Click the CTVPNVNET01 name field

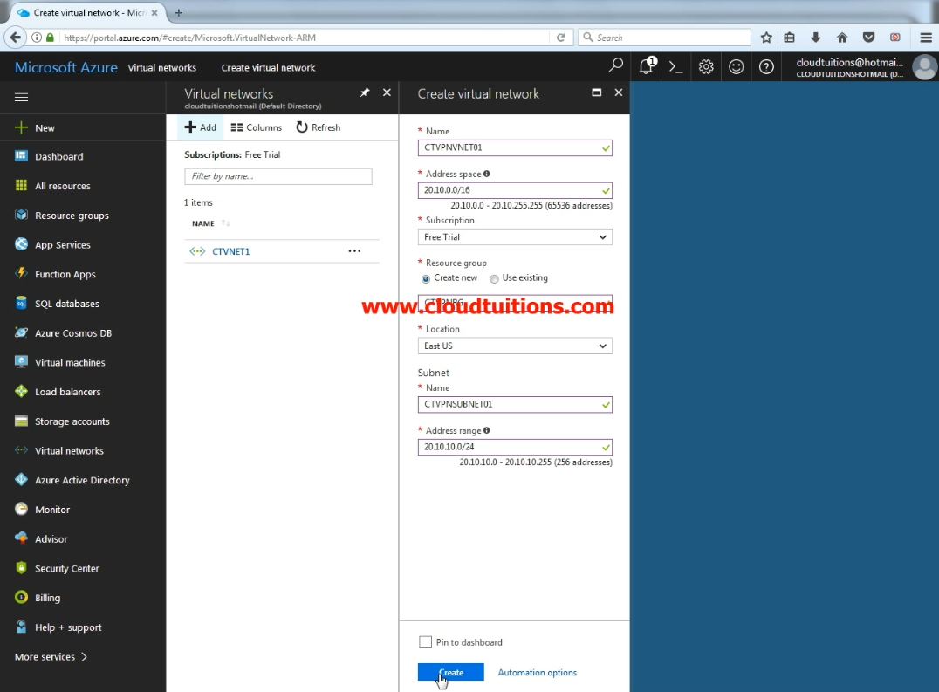click(515, 147)
